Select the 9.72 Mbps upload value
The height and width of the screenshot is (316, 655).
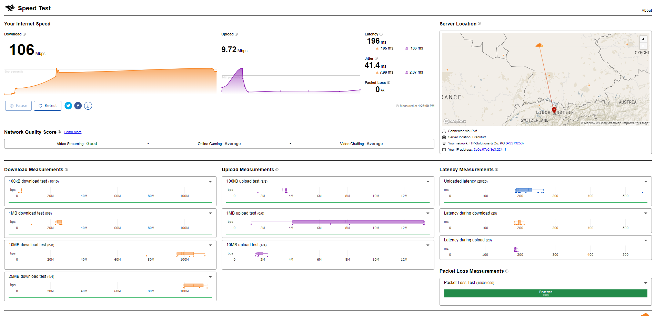click(x=234, y=50)
